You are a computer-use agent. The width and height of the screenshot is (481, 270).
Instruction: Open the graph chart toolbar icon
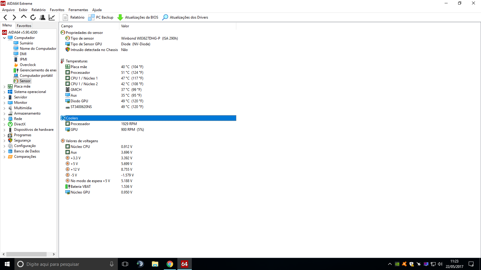tap(52, 17)
